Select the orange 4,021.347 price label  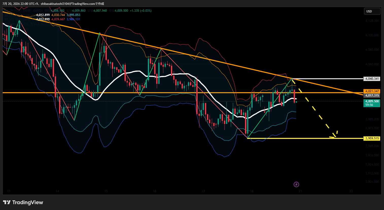tap(372, 91)
